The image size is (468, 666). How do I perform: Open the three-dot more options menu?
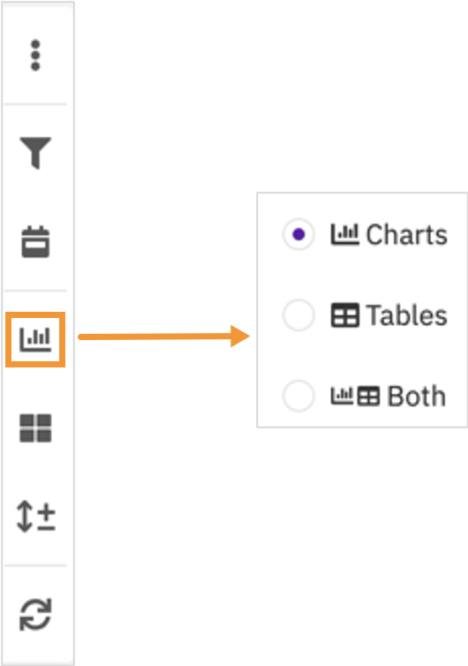point(35,56)
